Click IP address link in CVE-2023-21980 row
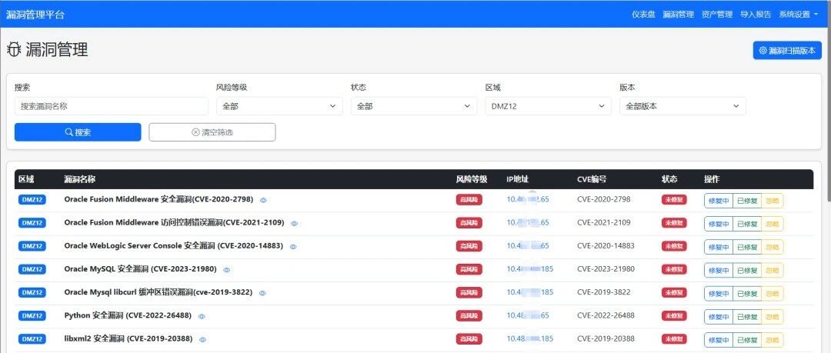This screenshot has width=831, height=353. tap(530, 269)
